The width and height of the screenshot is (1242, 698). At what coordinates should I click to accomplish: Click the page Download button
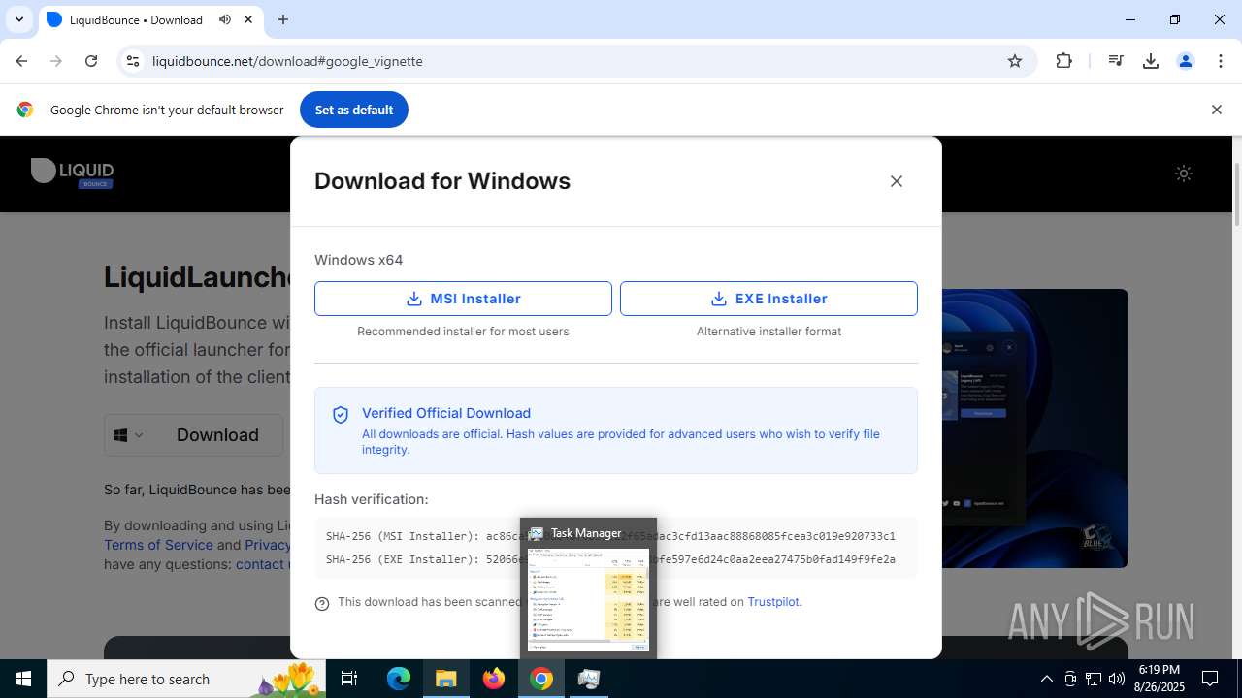tap(217, 435)
